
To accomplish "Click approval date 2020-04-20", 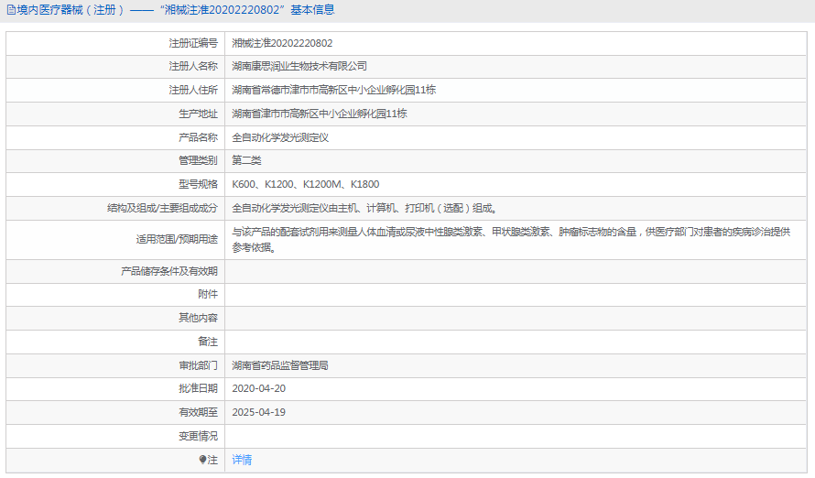I will [259, 388].
